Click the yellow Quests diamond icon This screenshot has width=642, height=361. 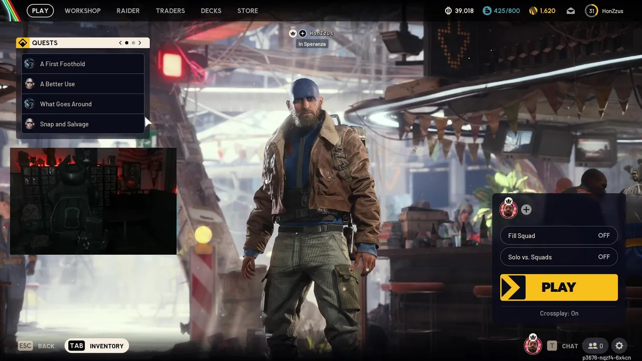coord(23,43)
